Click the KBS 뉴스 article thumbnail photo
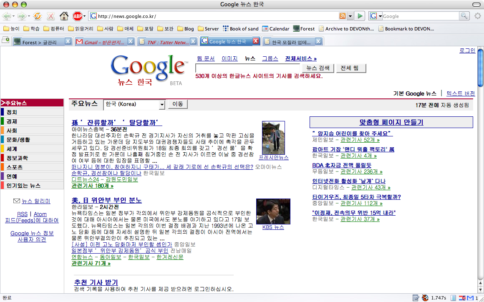484x302 pixels. point(273,211)
